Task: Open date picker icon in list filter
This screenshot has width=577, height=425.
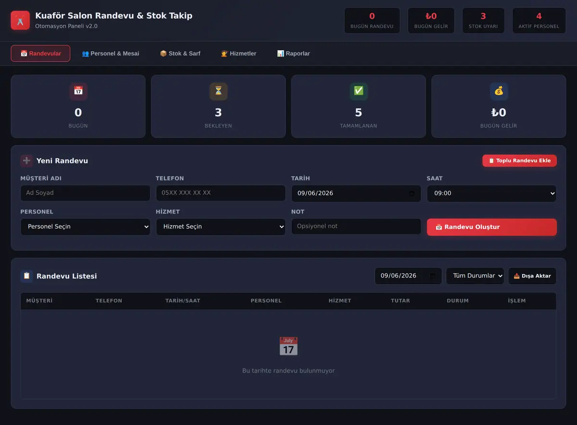Action: (432, 276)
